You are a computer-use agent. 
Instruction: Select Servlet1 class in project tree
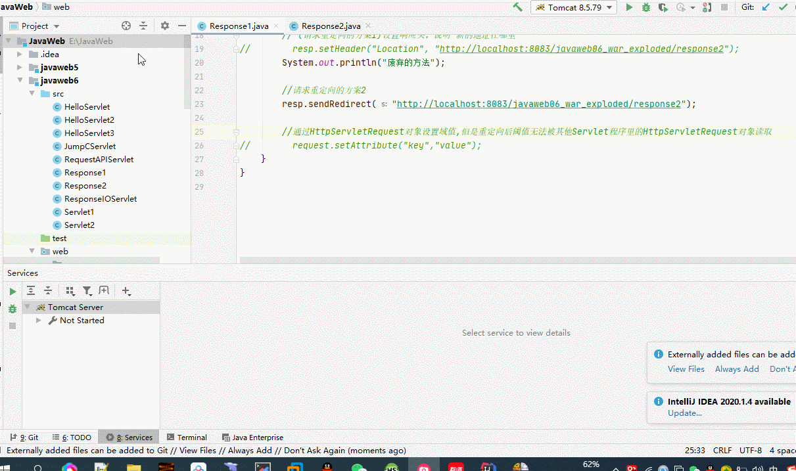[x=79, y=212]
